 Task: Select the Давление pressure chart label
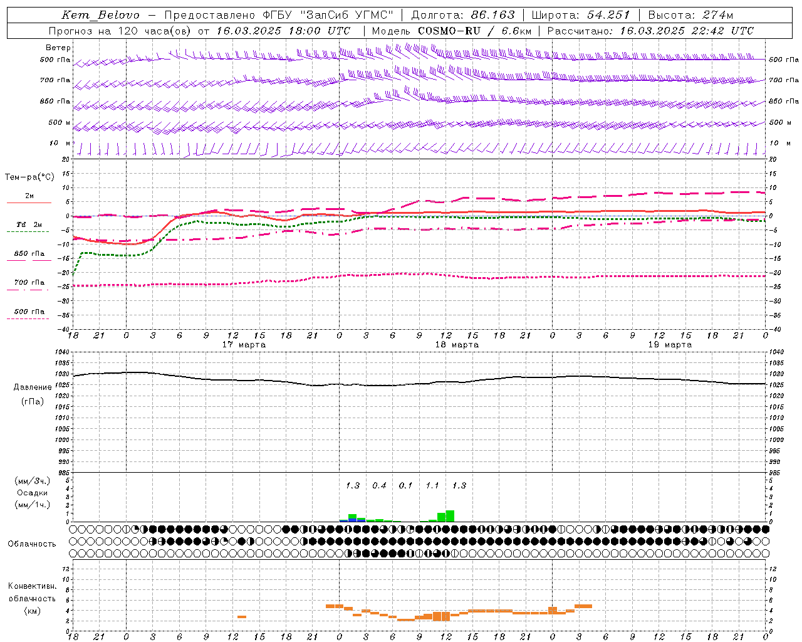(33, 387)
